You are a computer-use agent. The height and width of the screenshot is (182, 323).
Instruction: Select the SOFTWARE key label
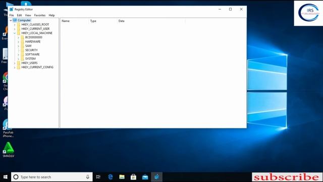tap(32, 54)
